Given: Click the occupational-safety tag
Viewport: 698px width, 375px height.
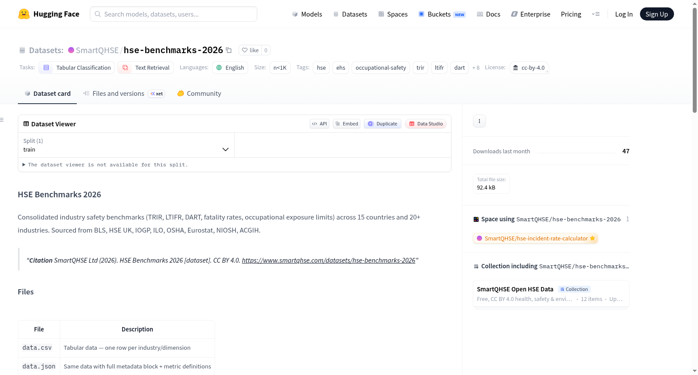Looking at the screenshot, I should 381,68.
